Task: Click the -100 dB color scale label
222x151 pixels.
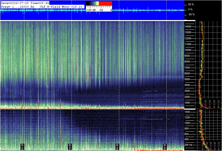Action: [91, 10]
